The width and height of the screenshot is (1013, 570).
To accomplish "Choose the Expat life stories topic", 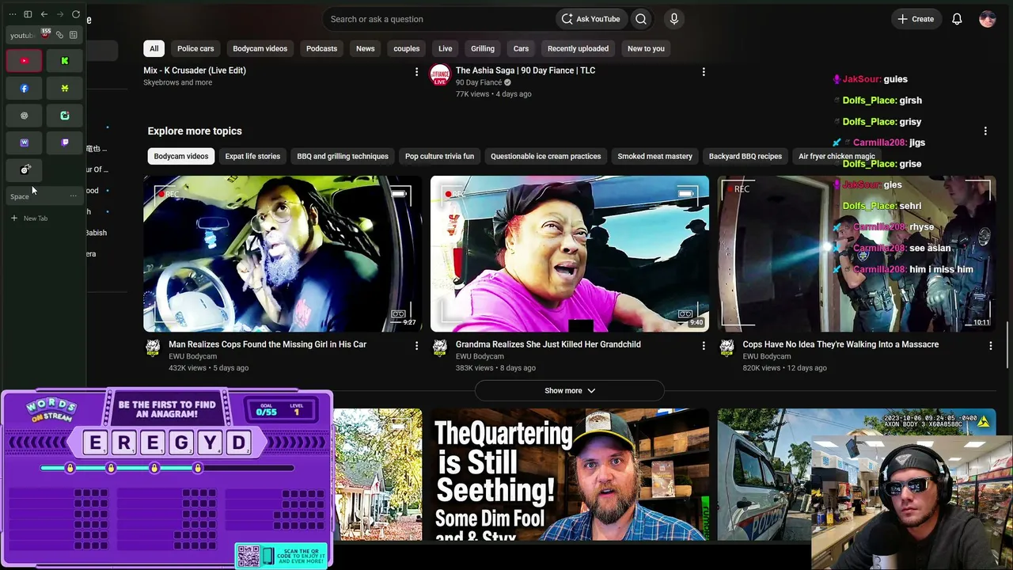I will (252, 156).
